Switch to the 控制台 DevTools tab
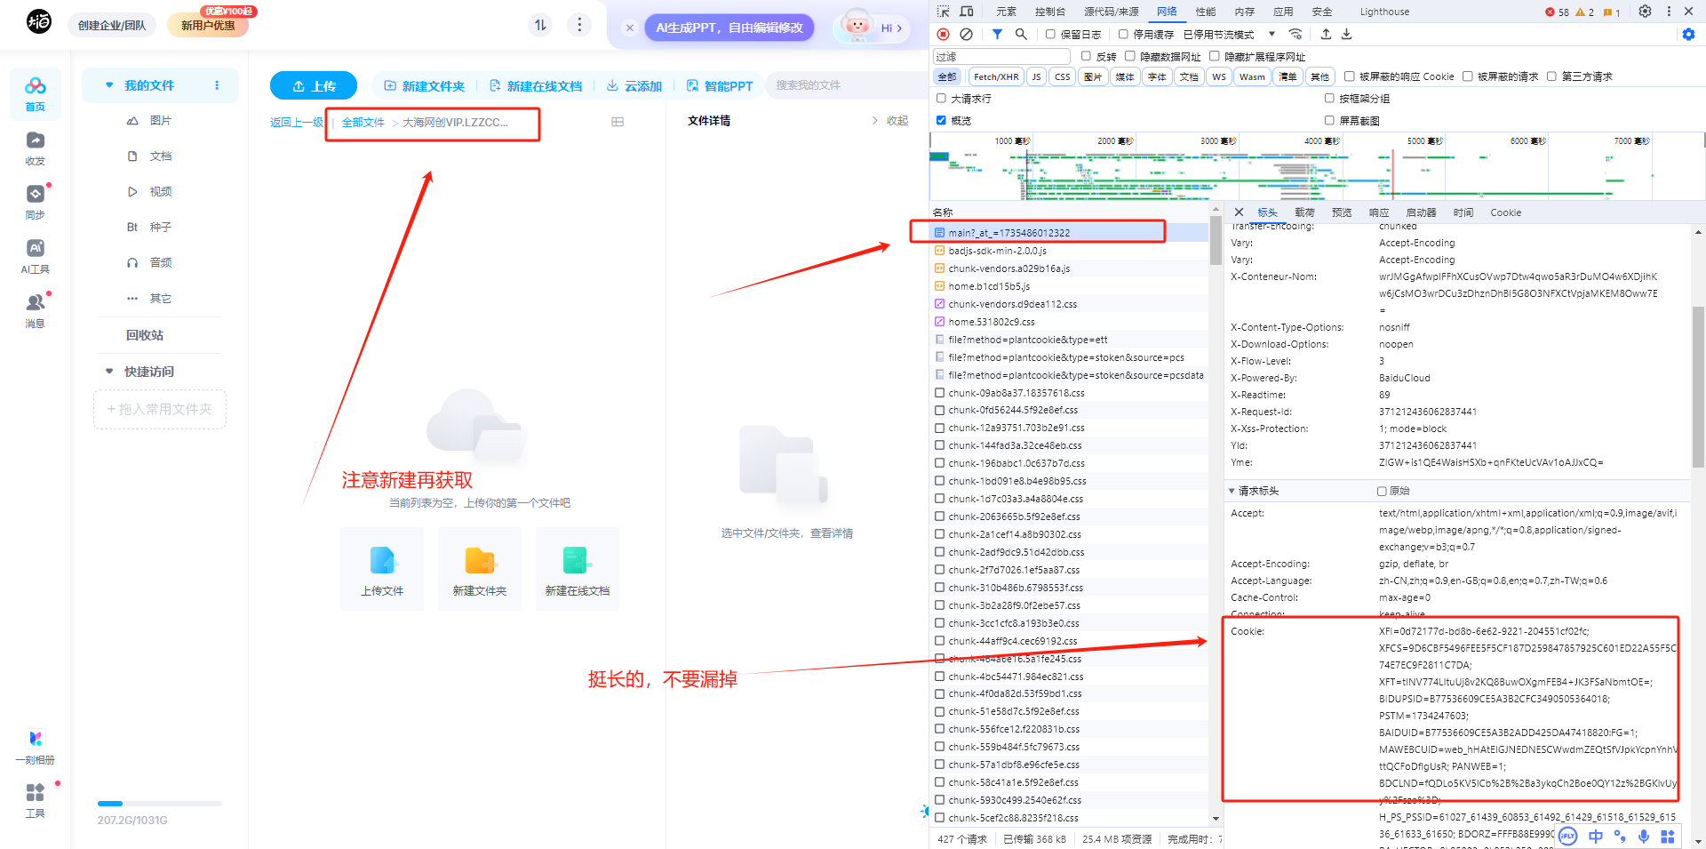 (1049, 12)
